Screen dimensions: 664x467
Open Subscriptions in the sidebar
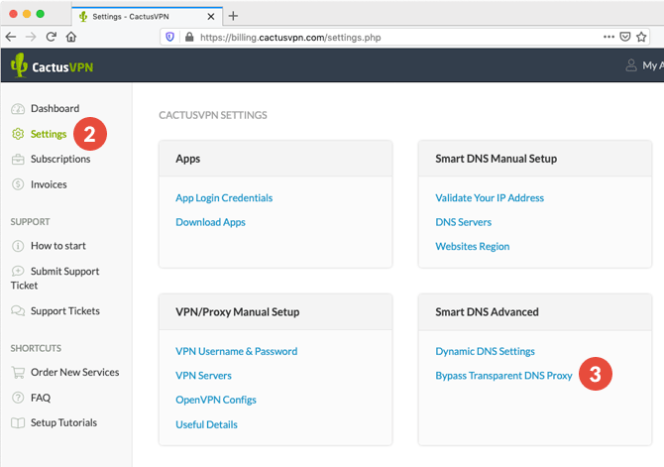point(60,159)
